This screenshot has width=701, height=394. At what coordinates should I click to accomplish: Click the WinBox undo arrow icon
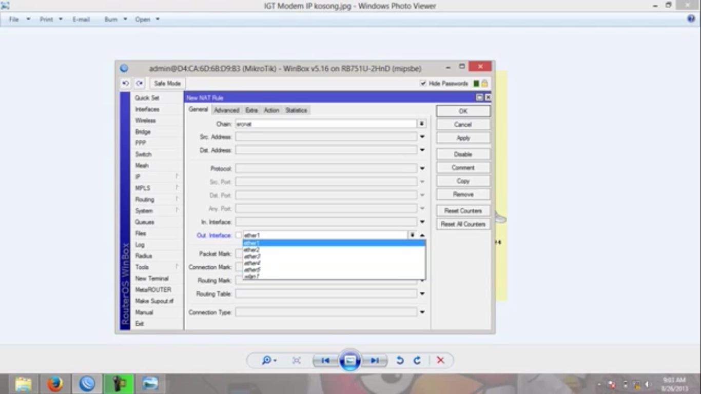tap(126, 83)
